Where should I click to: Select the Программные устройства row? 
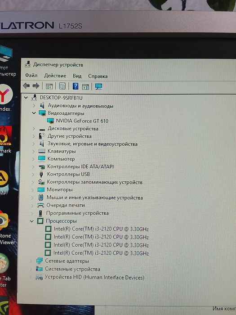(x=77, y=213)
